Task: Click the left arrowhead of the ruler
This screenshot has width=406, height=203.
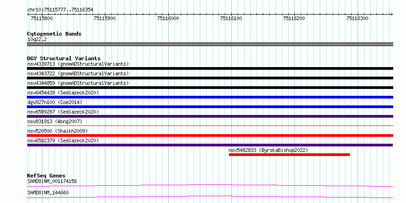Action: (28, 14)
